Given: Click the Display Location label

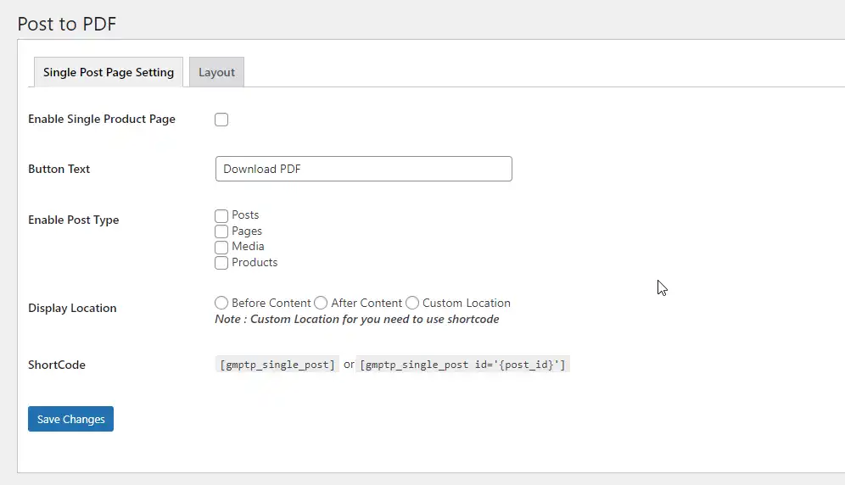Looking at the screenshot, I should click(72, 309).
